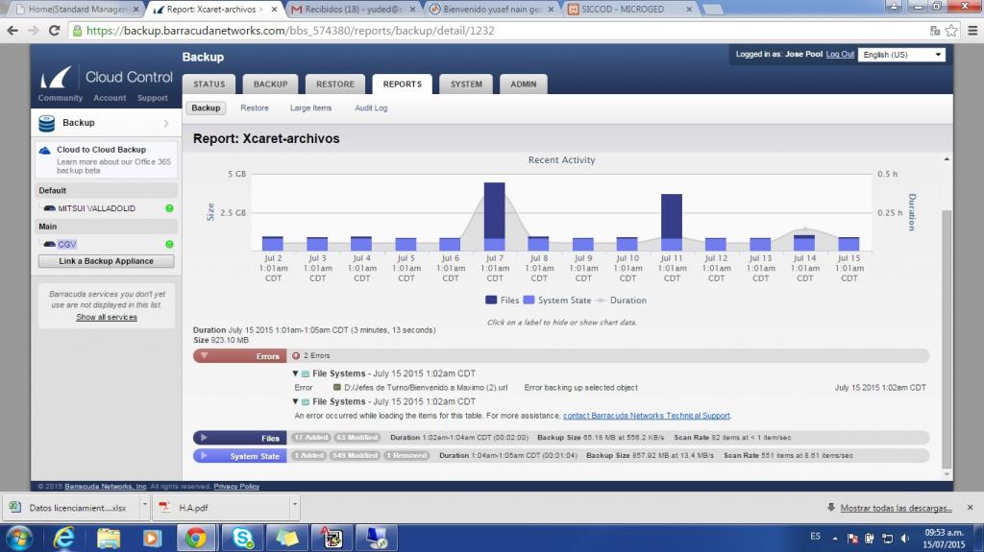Open Skype from the taskbar
Image resolution: width=984 pixels, height=552 pixels.
242,539
